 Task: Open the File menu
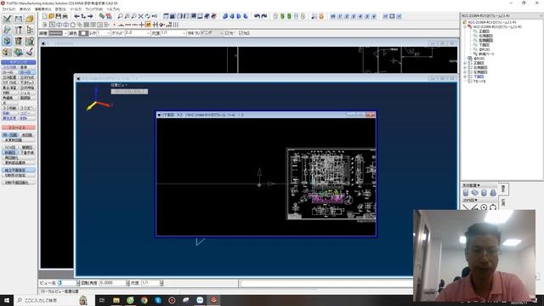tap(8, 9)
